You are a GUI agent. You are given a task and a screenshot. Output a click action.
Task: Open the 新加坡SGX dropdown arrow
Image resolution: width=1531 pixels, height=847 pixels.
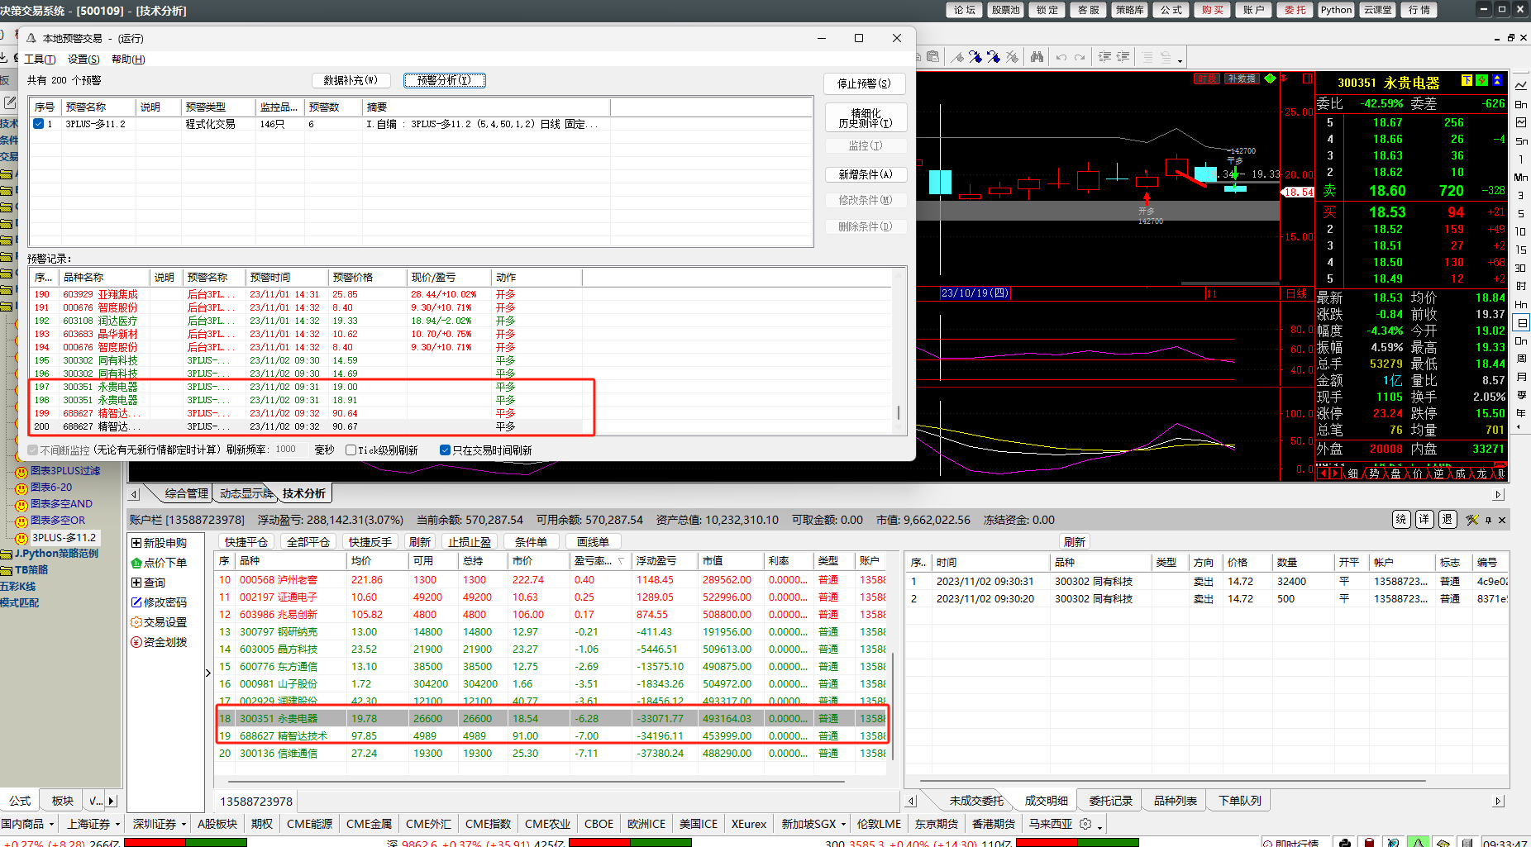click(x=843, y=824)
